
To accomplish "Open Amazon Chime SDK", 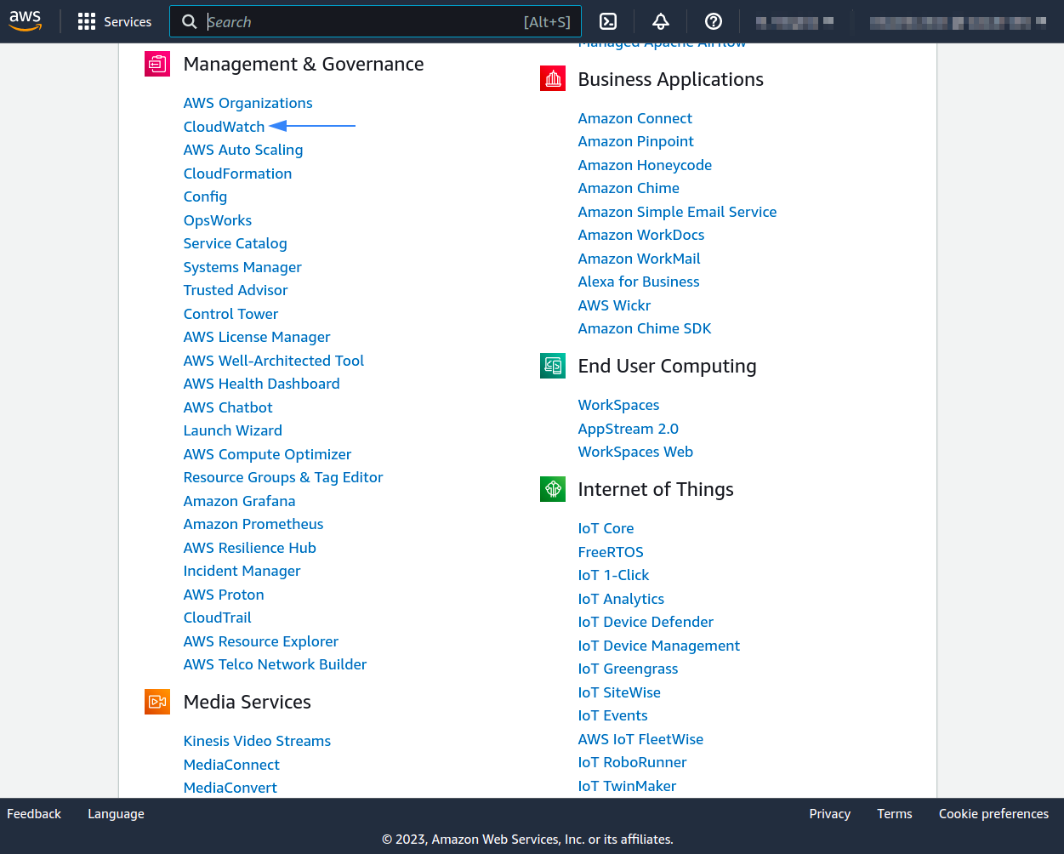I will click(644, 328).
